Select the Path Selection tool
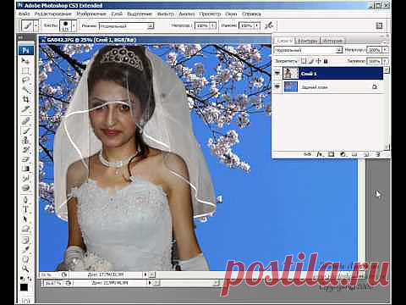The width and height of the screenshot is (406, 305). pos(25,219)
